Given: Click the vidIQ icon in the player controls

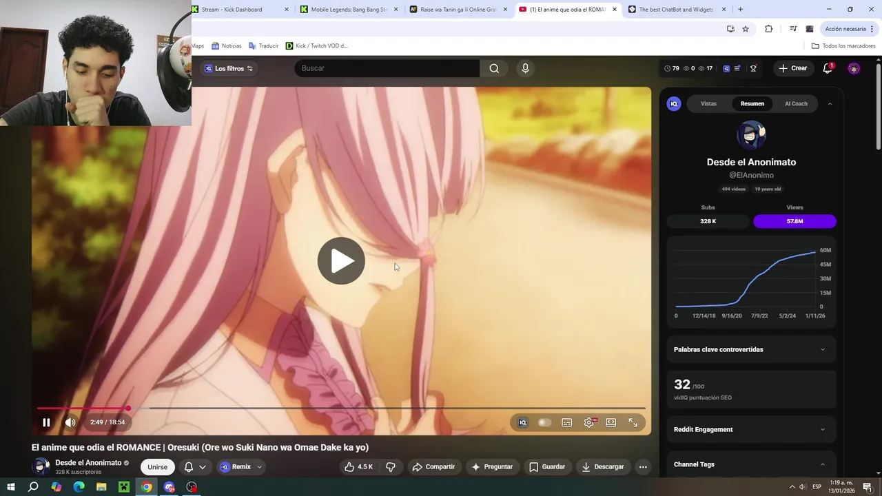Looking at the screenshot, I should 522,422.
